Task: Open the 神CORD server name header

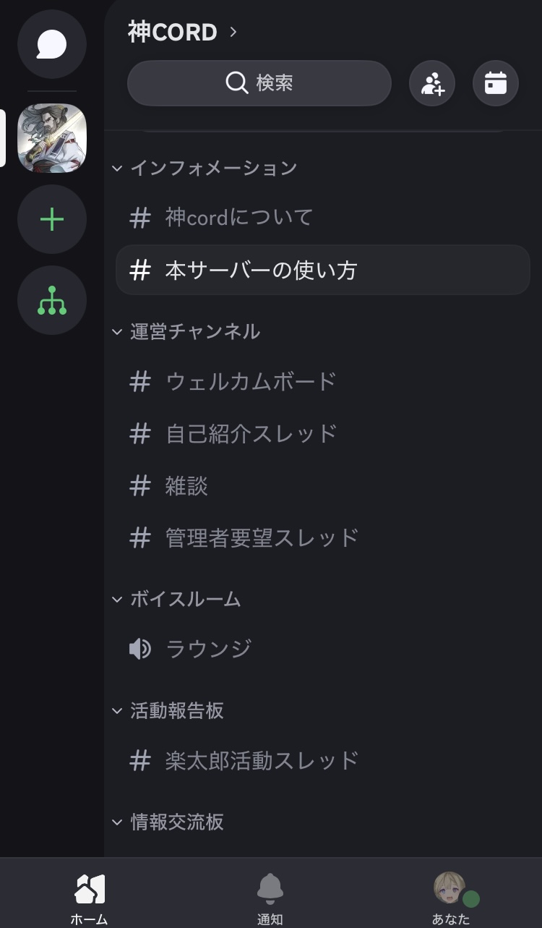Action: coord(182,32)
